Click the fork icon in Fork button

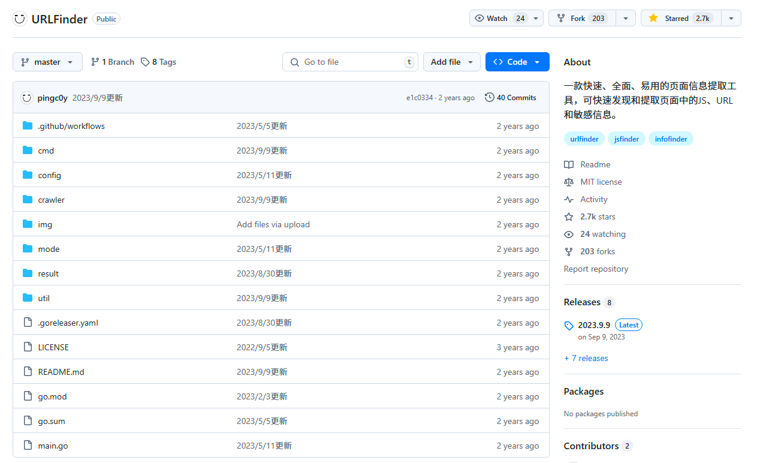560,18
